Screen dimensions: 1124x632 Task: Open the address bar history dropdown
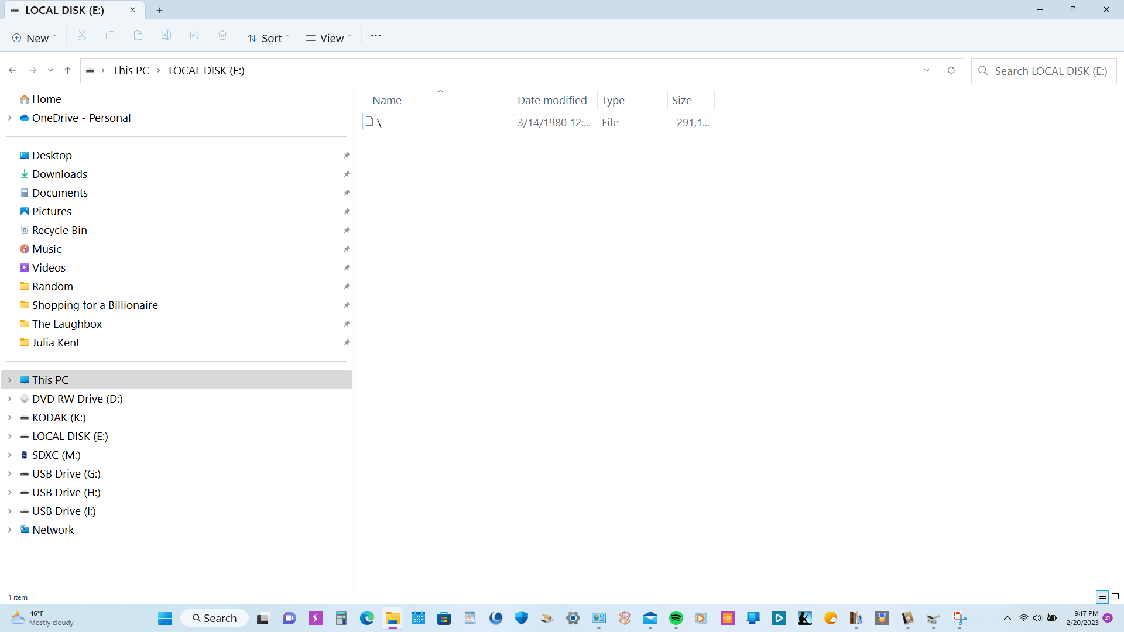pos(927,70)
